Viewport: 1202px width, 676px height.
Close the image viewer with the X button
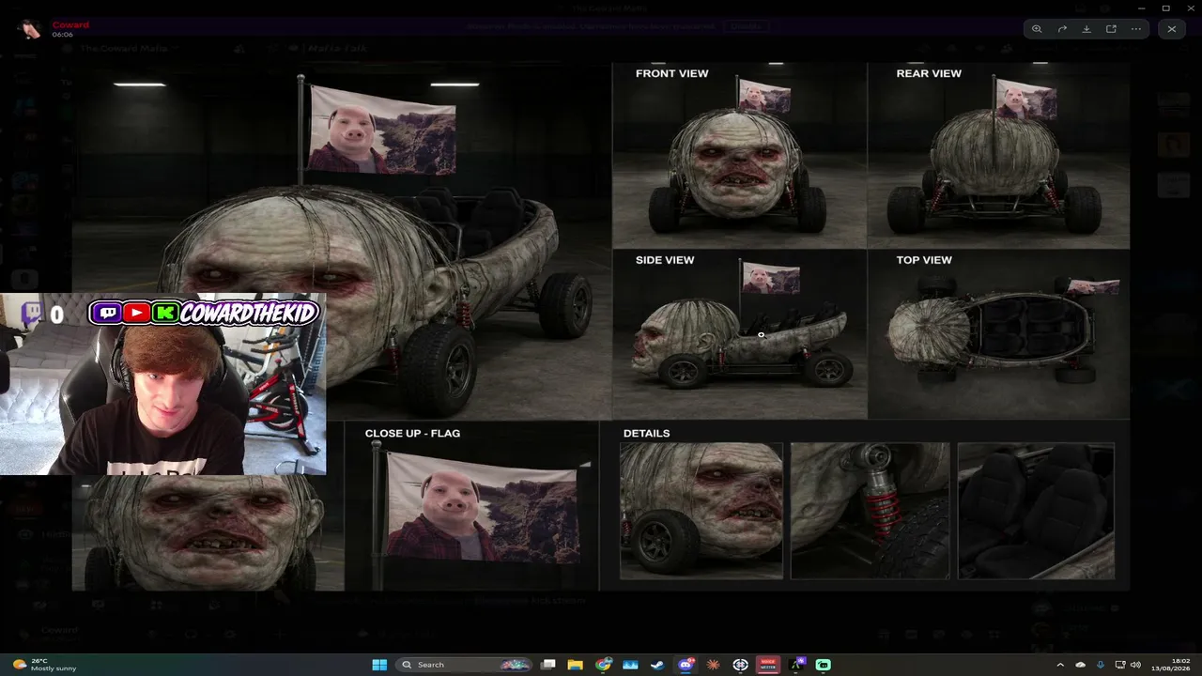tap(1171, 29)
